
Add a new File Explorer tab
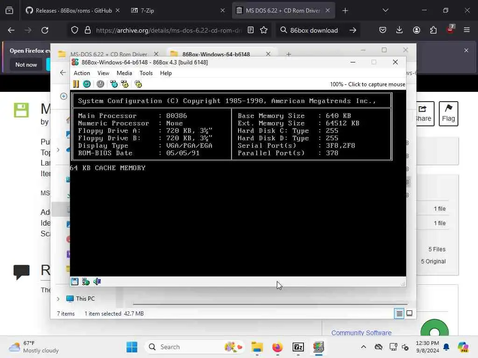coord(288,54)
